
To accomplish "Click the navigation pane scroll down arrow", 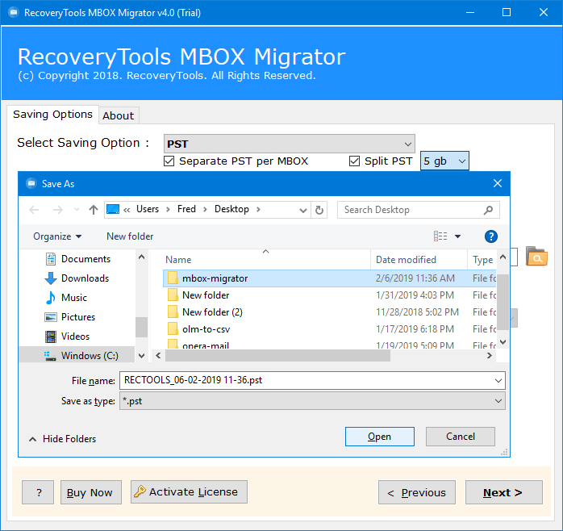I will (x=141, y=356).
